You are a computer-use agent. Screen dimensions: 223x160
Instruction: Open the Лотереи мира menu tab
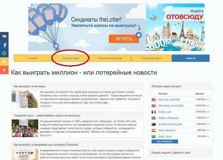70,58
